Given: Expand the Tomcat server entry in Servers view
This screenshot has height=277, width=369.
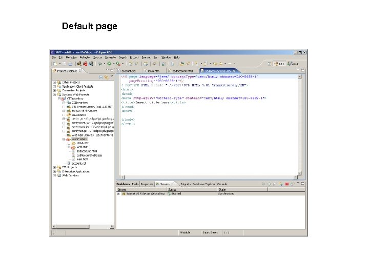Looking at the screenshot, I should pos(118,193).
